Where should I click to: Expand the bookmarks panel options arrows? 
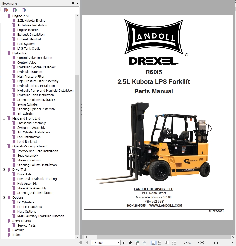click(73, 3)
